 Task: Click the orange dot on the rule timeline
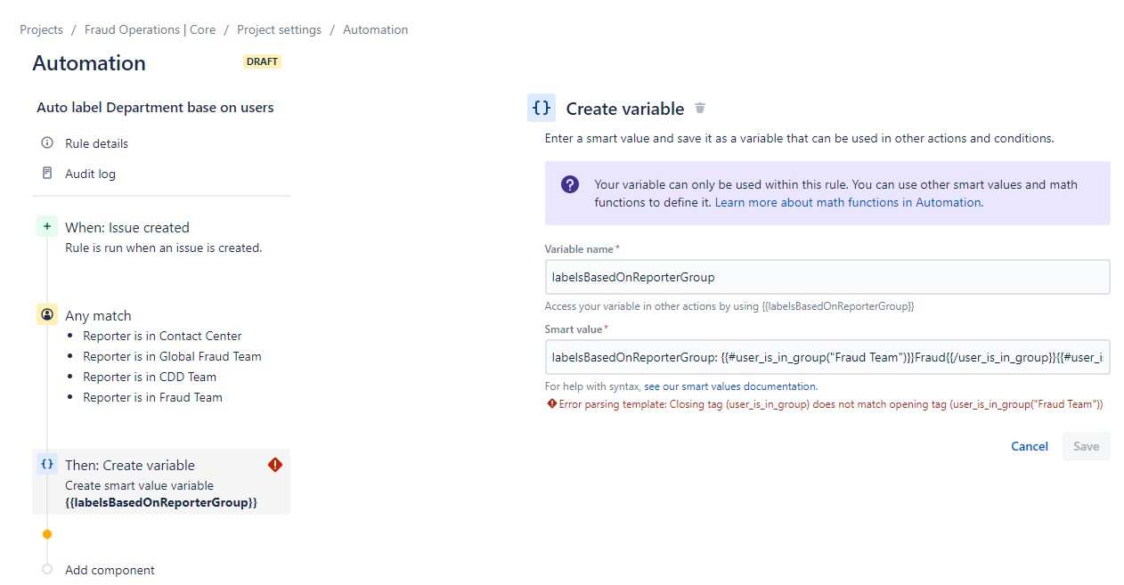click(47, 534)
